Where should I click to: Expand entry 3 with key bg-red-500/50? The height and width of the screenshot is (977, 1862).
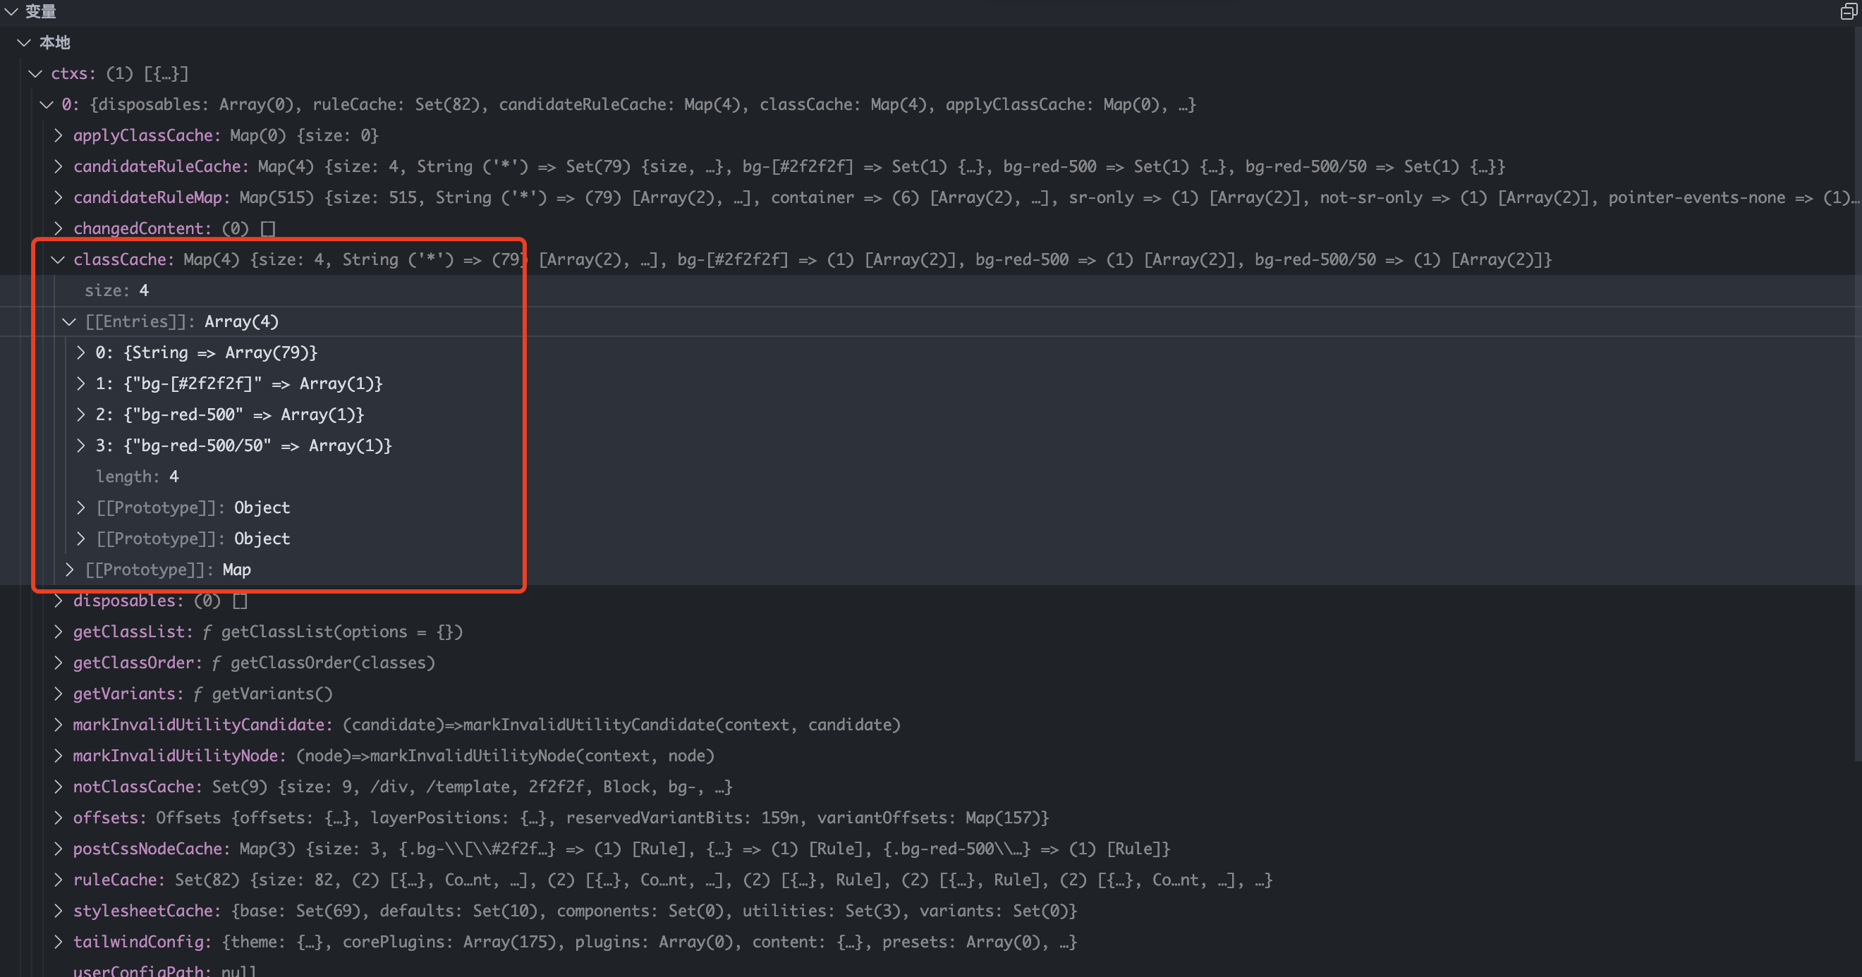[81, 445]
